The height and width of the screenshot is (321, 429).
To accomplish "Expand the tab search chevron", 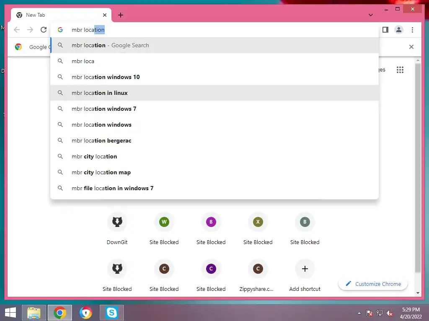I will click(371, 15).
